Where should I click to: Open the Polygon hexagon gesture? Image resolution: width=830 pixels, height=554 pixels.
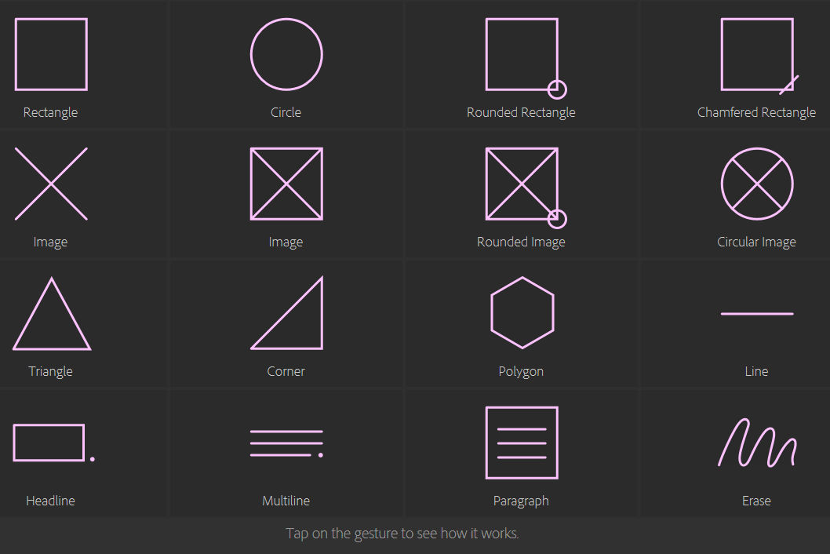click(x=522, y=312)
